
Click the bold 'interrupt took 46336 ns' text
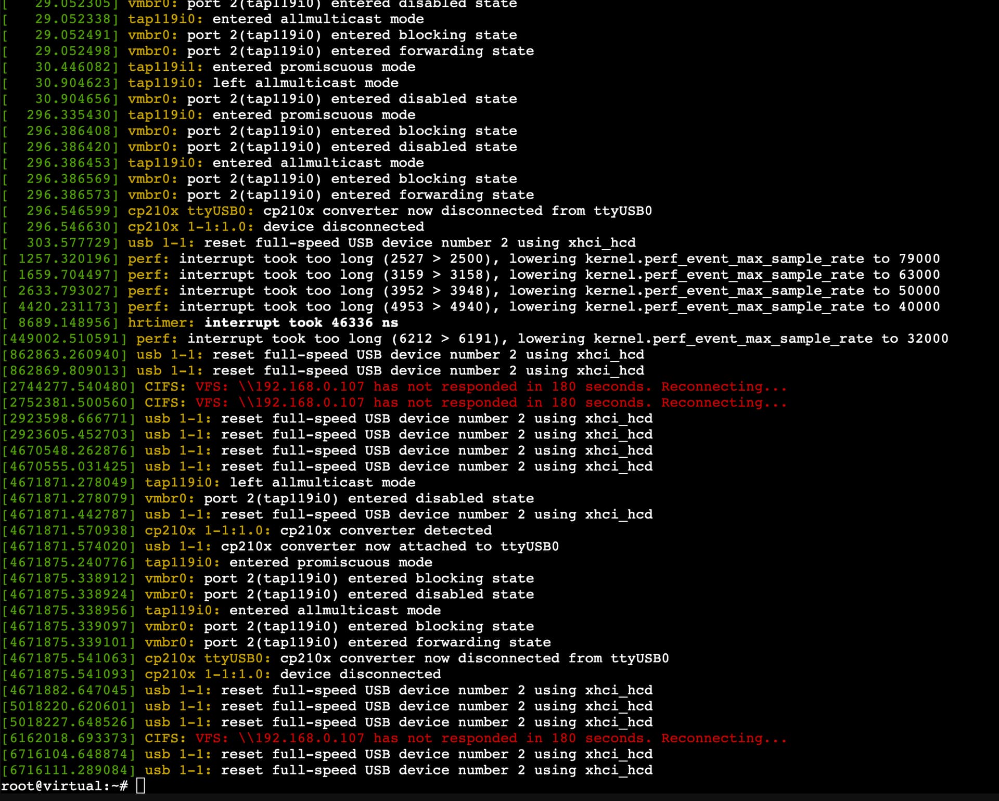tap(301, 322)
